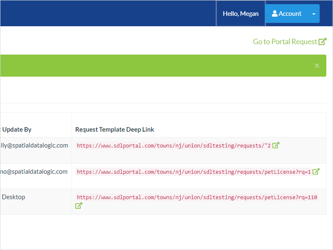The image size is (333, 250).
Task: Dismiss the green notification banner
Action: [x=317, y=65]
